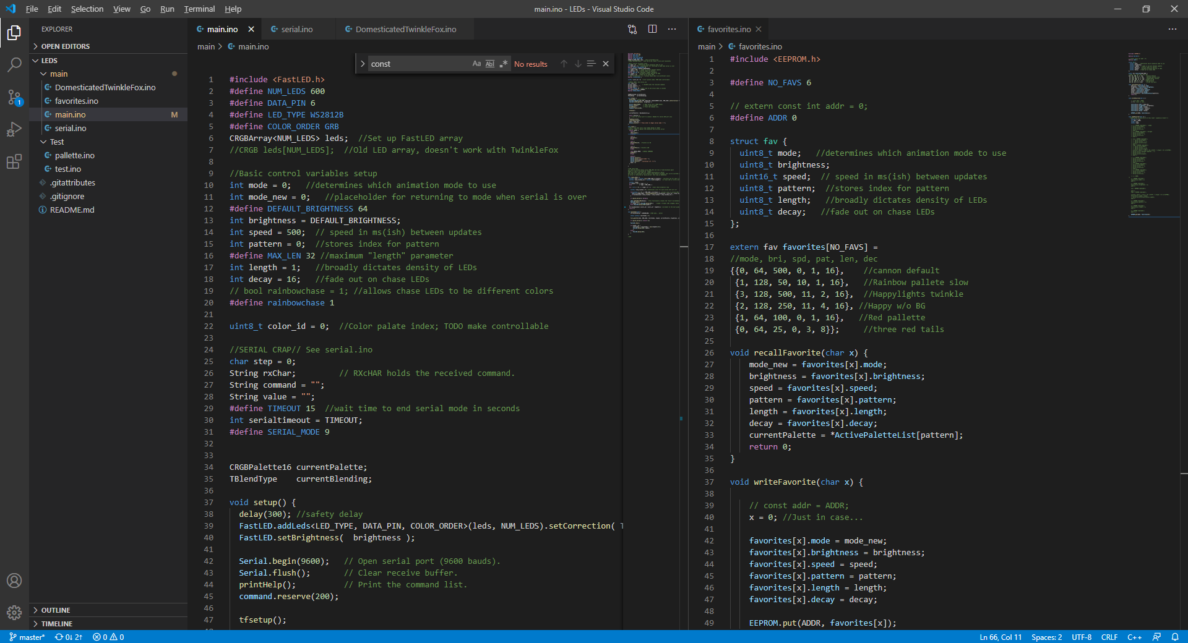Image resolution: width=1188 pixels, height=643 pixels.
Task: Toggle Find in Selection
Action: (x=592, y=64)
